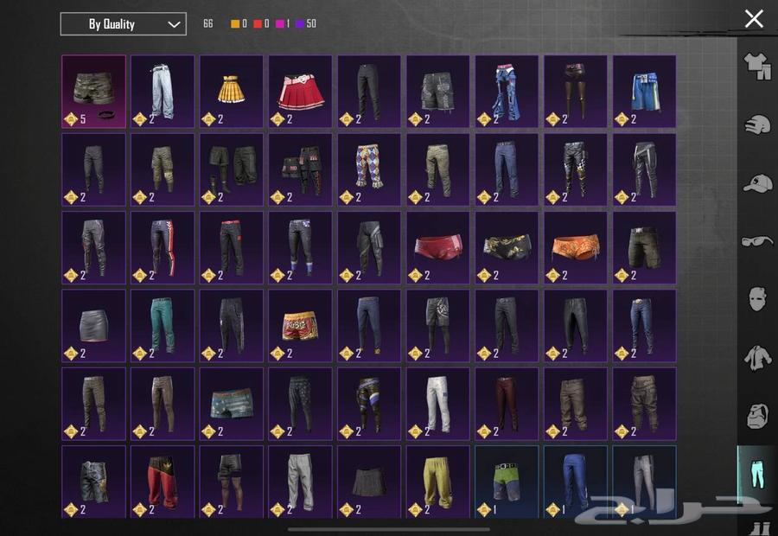Pick the teal pants item
This screenshot has height=536, width=778.
(x=163, y=325)
